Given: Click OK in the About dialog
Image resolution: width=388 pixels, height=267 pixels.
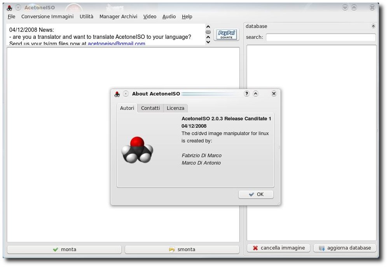Looking at the screenshot, I should click(x=256, y=194).
